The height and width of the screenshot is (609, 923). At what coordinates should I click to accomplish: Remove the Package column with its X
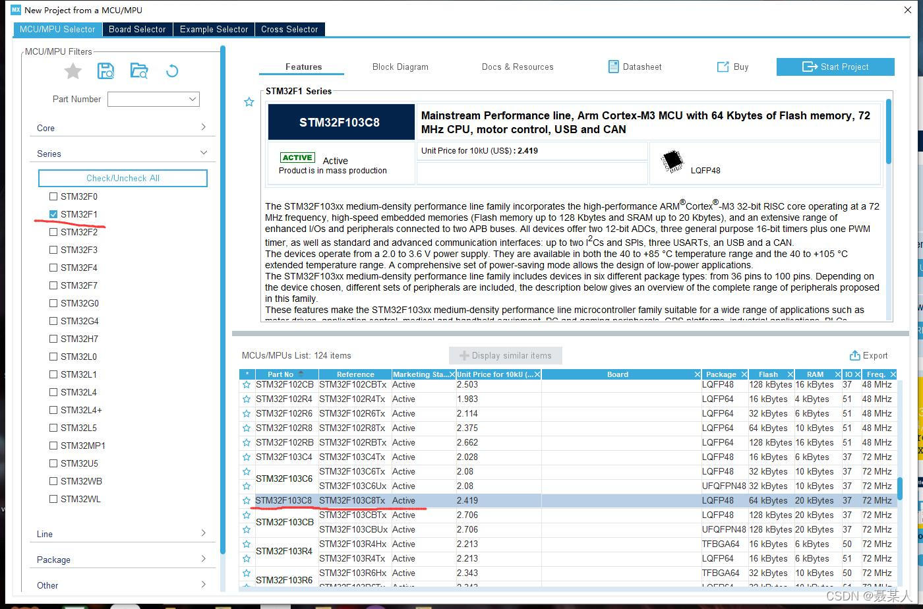click(x=744, y=374)
